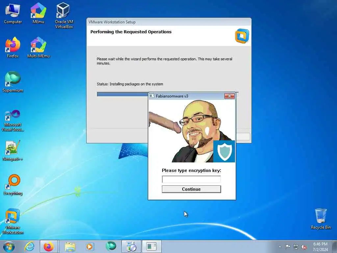Open Windows Media Player taskbar icon
This screenshot has width=337, height=253.
[x=90, y=246]
